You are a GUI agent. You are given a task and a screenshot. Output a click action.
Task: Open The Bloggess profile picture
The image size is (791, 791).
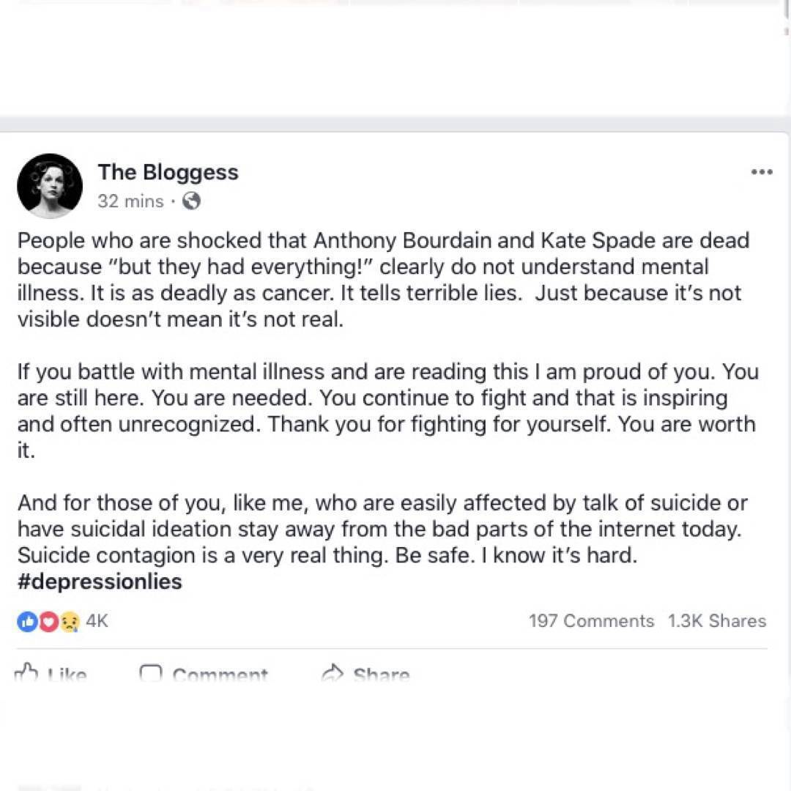click(50, 186)
